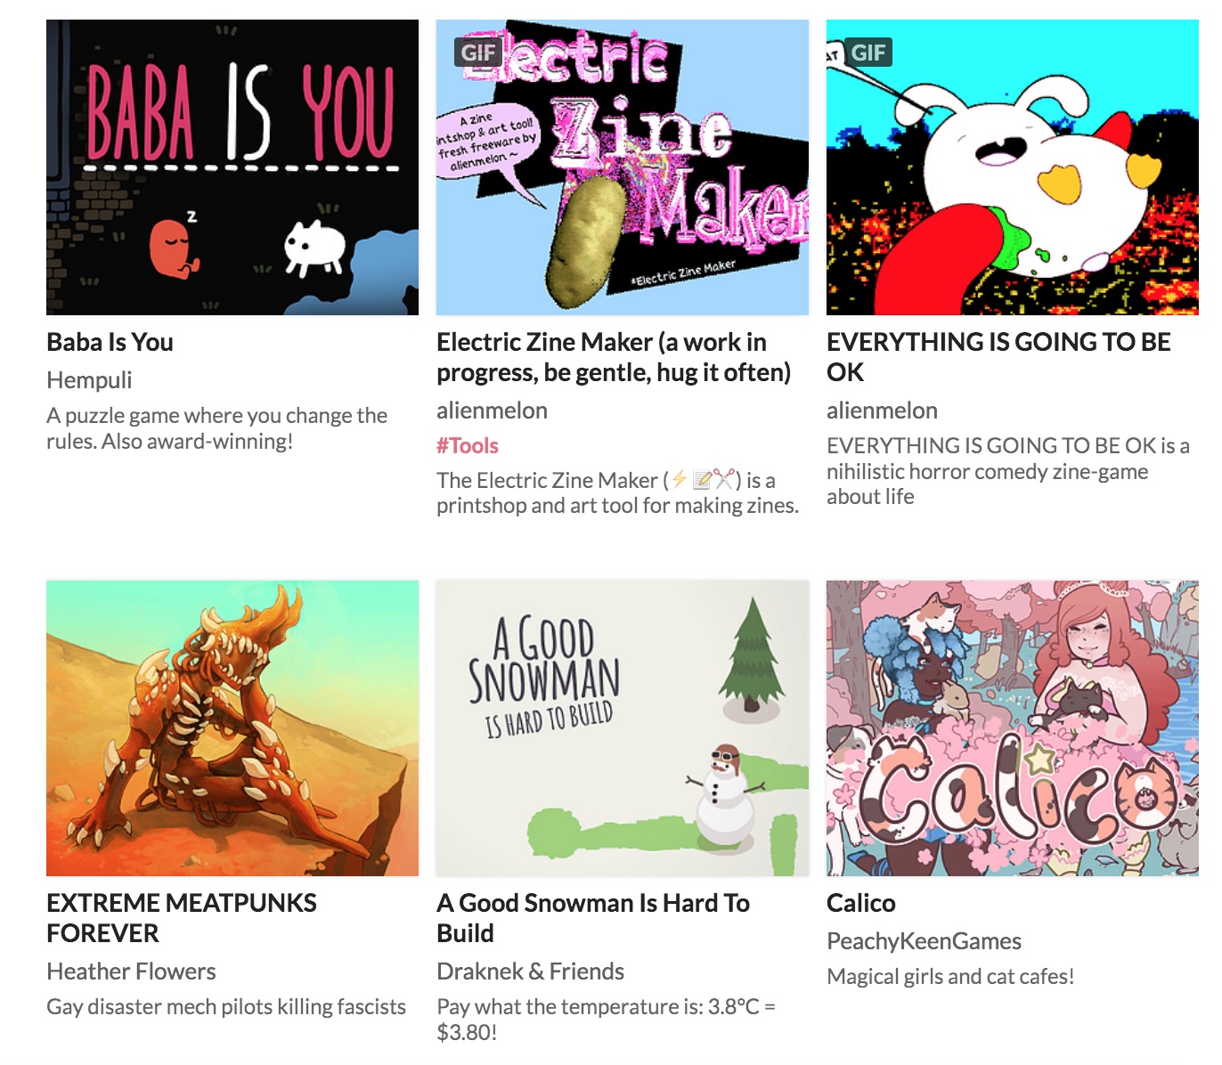Open the Electric Zine Maker cover image

point(623,167)
